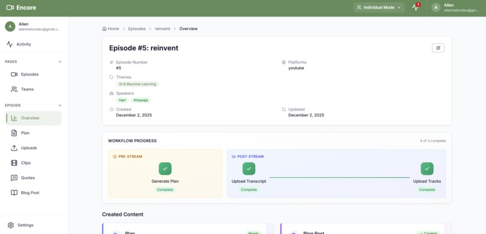Collapse the PAGES section chevron

point(60,62)
